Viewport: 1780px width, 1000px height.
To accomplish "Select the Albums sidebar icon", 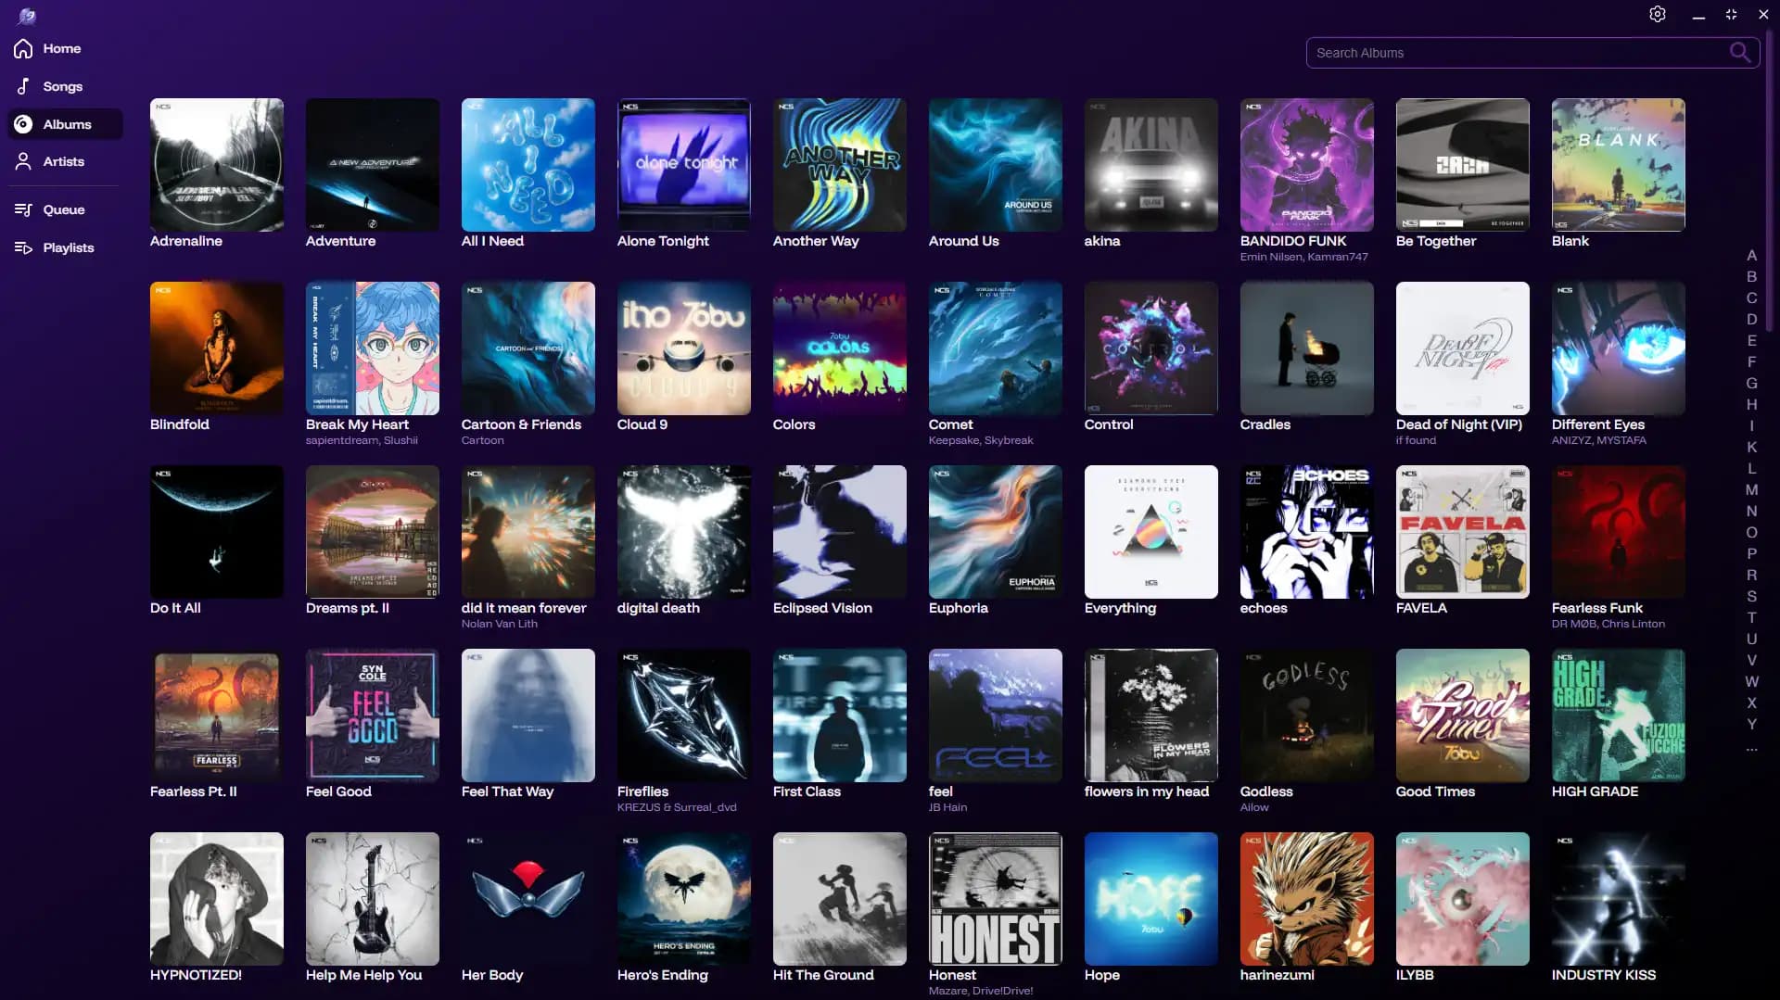I will [22, 123].
